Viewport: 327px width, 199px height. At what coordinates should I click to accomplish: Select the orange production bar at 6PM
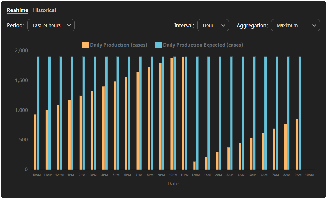[126, 123]
